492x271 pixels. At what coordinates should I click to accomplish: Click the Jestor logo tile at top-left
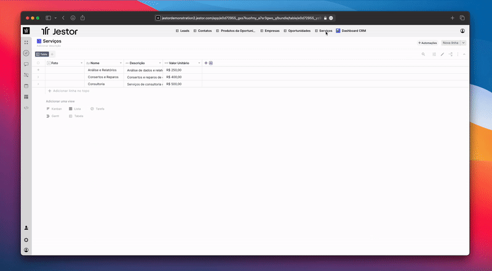26,31
